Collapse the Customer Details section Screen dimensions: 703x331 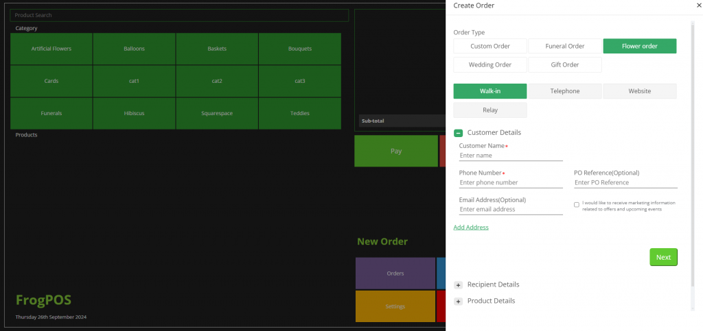point(458,133)
